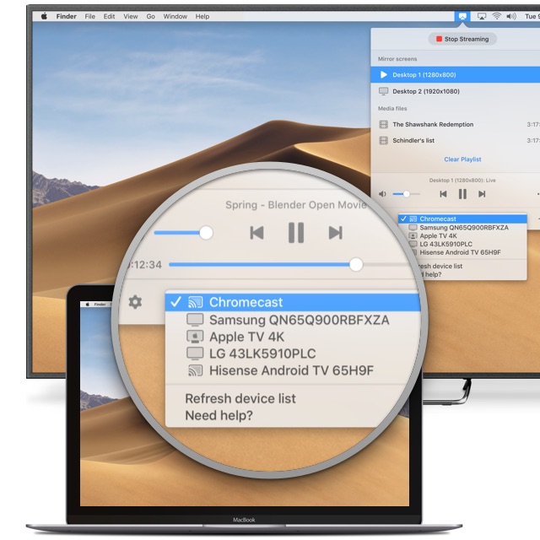The width and height of the screenshot is (540, 540).
Task: Choose Apple TV 4K in the magnified list
Action: [293, 337]
